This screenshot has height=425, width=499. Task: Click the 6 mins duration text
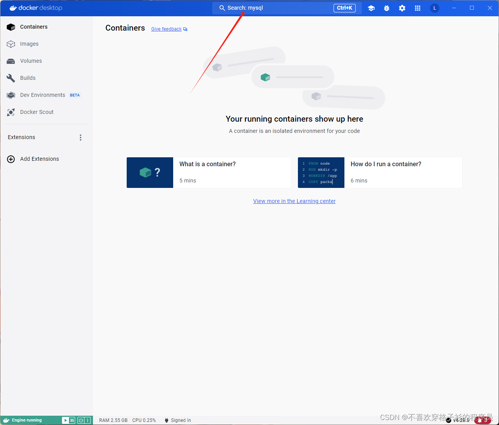[359, 181]
